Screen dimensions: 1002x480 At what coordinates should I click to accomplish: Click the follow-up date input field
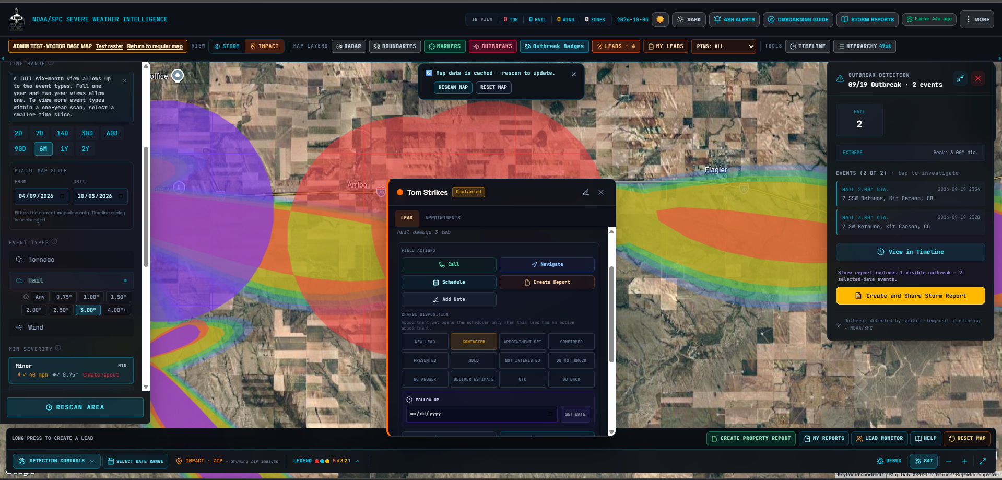(481, 414)
